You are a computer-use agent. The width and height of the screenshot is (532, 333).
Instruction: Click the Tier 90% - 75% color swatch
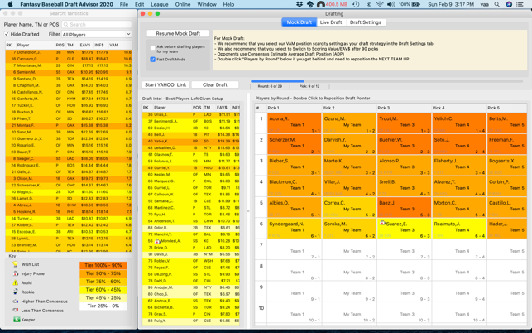103,273
